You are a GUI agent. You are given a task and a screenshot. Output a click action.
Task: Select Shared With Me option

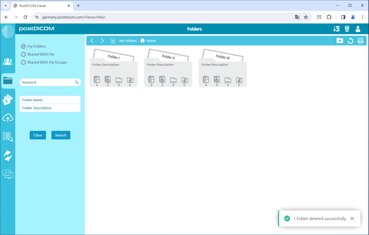(24, 54)
